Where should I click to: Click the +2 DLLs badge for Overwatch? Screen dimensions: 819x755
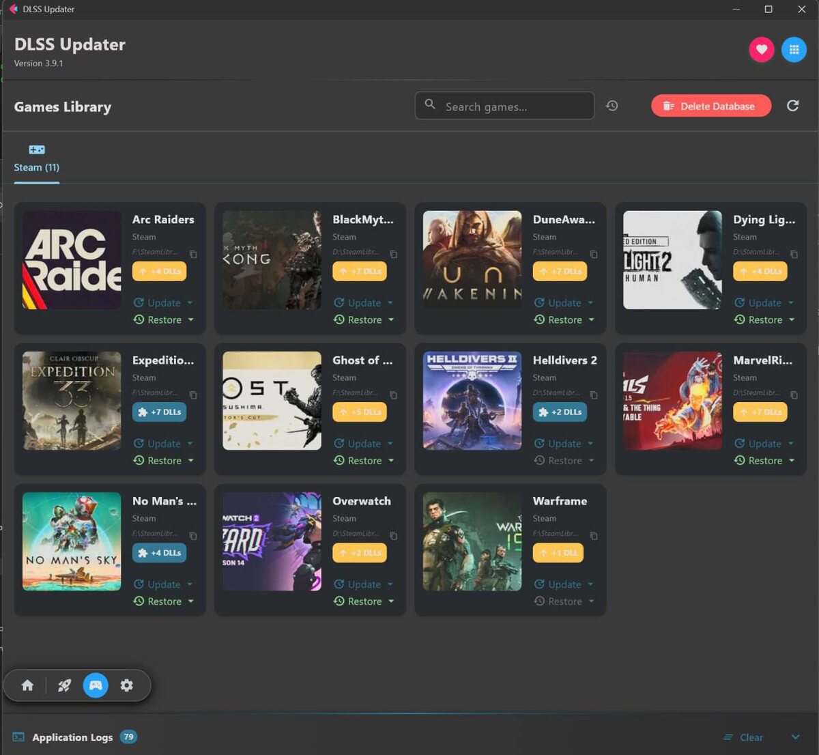(360, 553)
